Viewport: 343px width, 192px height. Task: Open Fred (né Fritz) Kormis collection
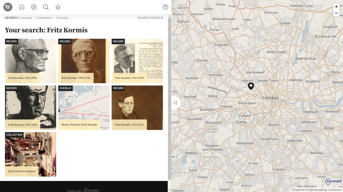[30, 154]
